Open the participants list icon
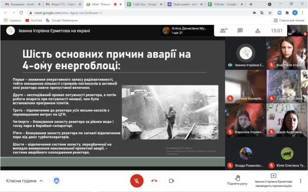 [223, 30]
